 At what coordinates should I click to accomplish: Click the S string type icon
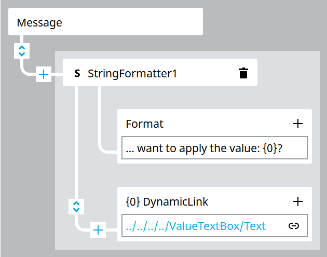(x=77, y=73)
